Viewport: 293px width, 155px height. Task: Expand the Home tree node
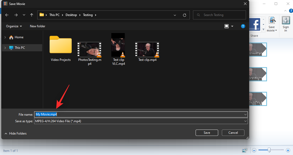click(5, 37)
